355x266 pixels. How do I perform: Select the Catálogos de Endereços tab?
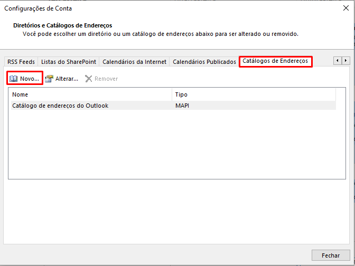[275, 61]
